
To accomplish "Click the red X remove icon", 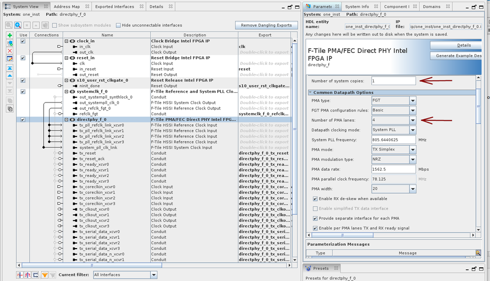I will pos(10,51).
